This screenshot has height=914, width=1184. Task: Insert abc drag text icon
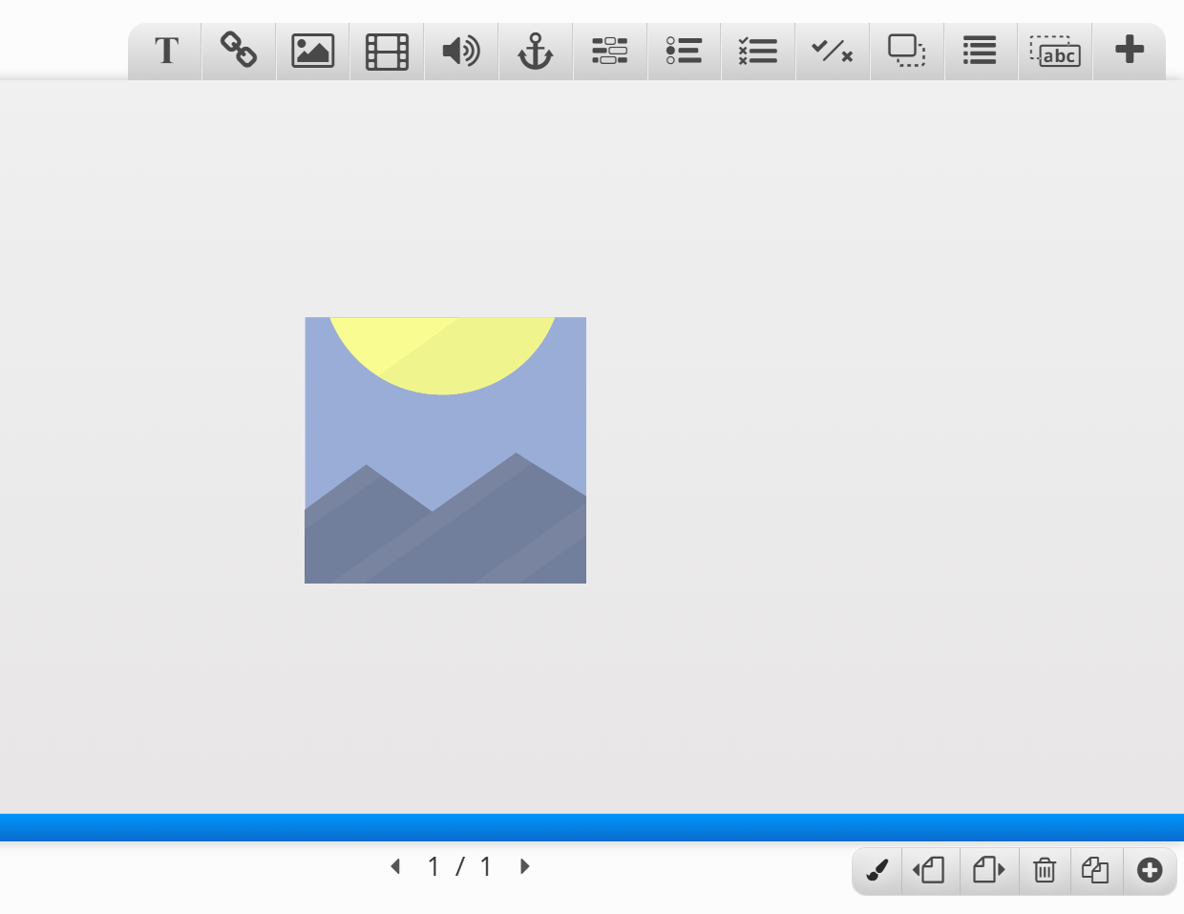(x=1055, y=51)
